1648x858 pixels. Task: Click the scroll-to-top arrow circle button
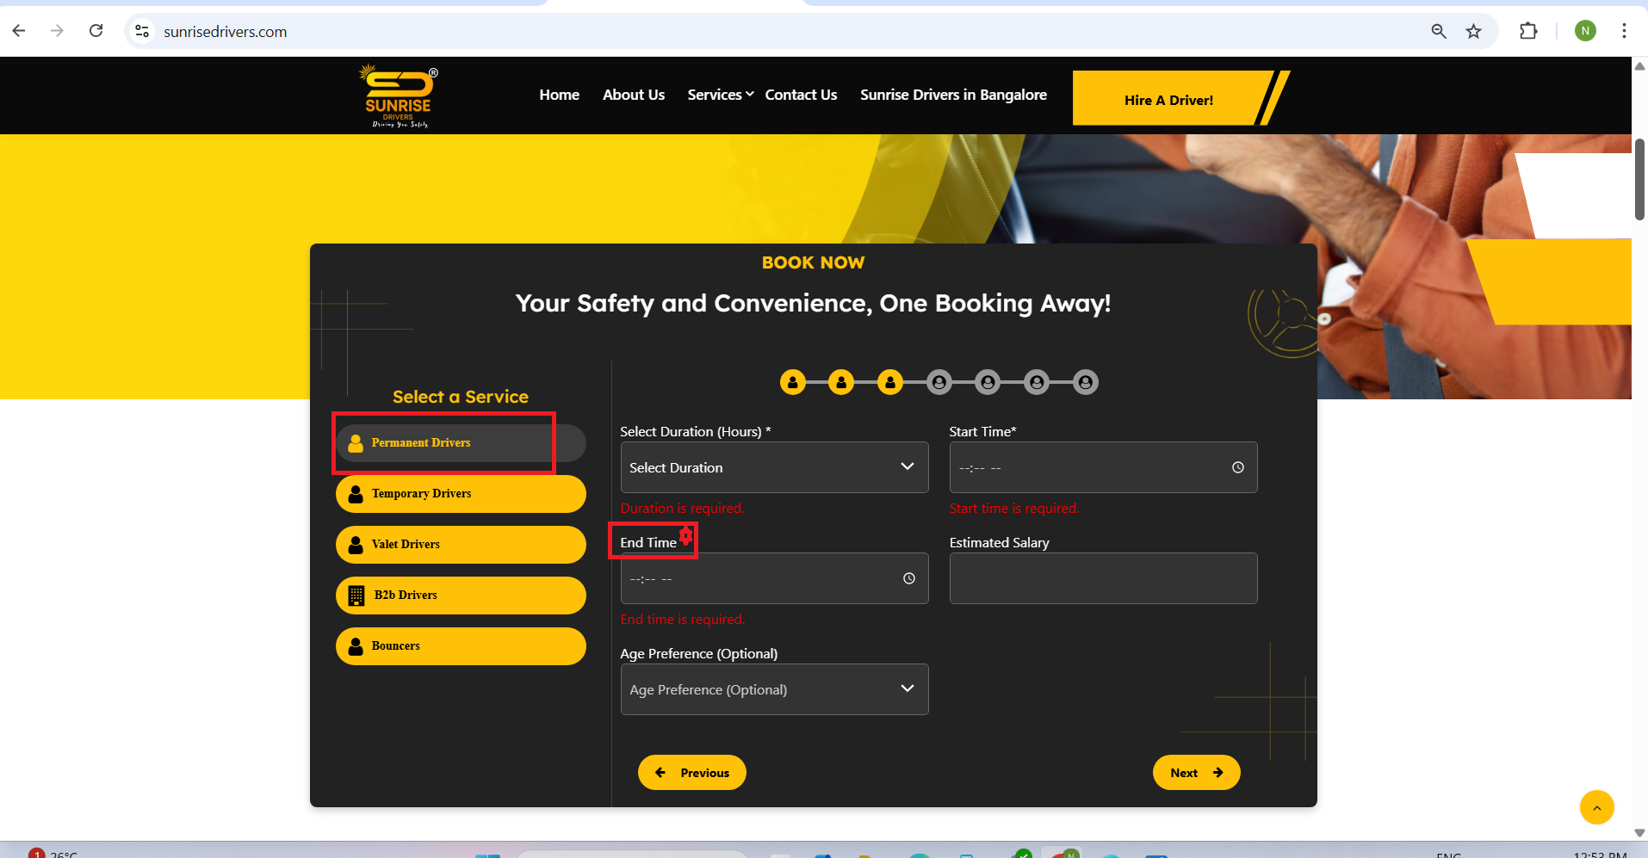pos(1596,807)
